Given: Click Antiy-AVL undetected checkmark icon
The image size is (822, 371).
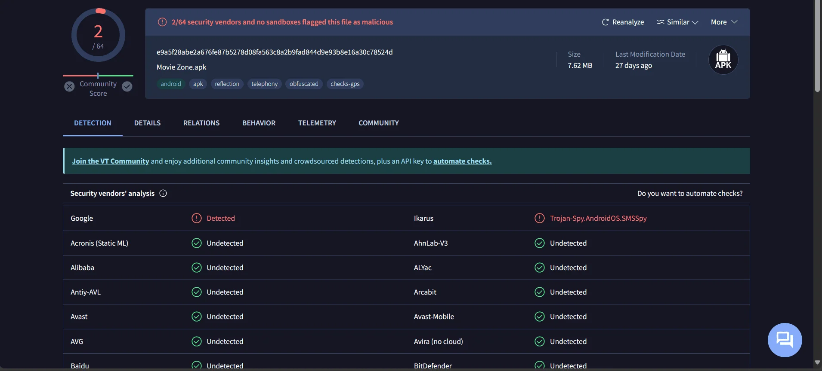Looking at the screenshot, I should click(x=197, y=292).
